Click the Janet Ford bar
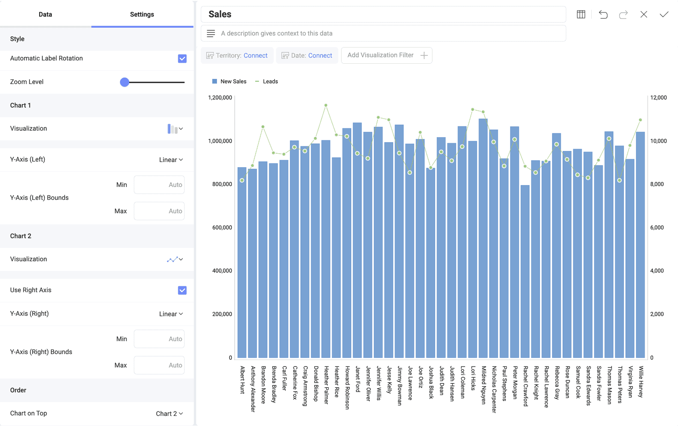Viewport: 678px width, 433px height. click(x=357, y=240)
